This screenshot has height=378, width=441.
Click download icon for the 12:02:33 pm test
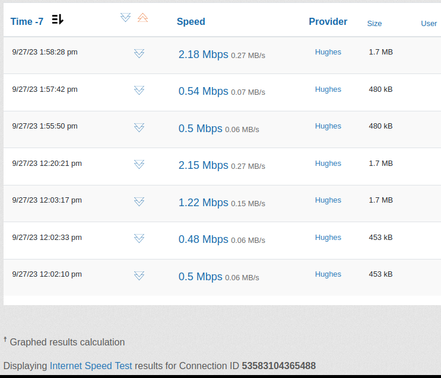[139, 238]
